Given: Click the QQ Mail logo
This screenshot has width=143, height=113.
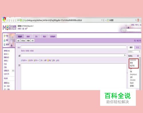Looking at the screenshot, I should click(9, 27).
